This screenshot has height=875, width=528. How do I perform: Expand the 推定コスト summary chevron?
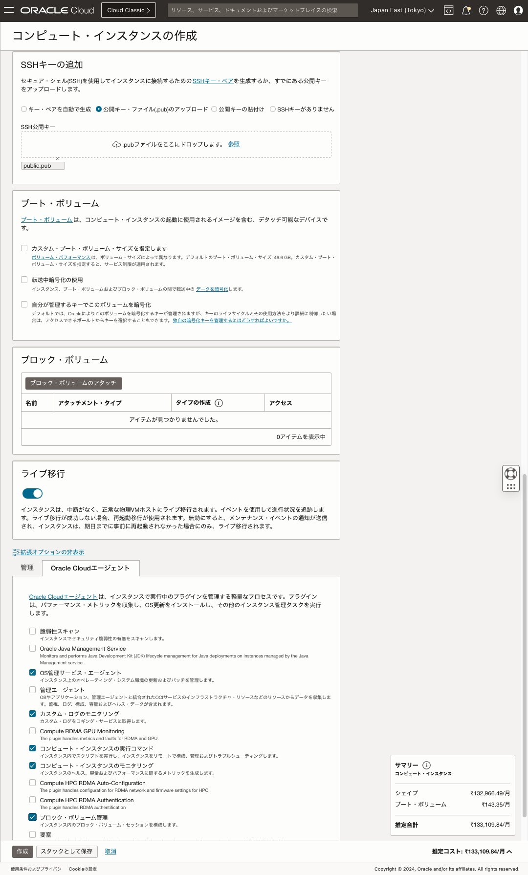point(509,852)
